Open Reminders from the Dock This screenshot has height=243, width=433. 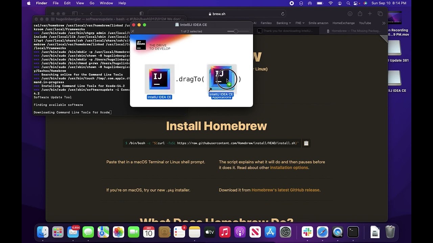click(x=179, y=232)
